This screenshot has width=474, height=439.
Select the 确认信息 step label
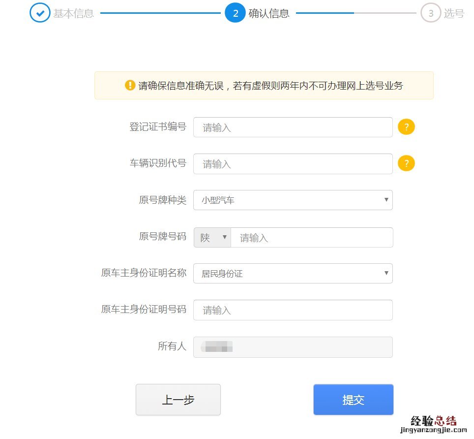pyautogui.click(x=269, y=13)
